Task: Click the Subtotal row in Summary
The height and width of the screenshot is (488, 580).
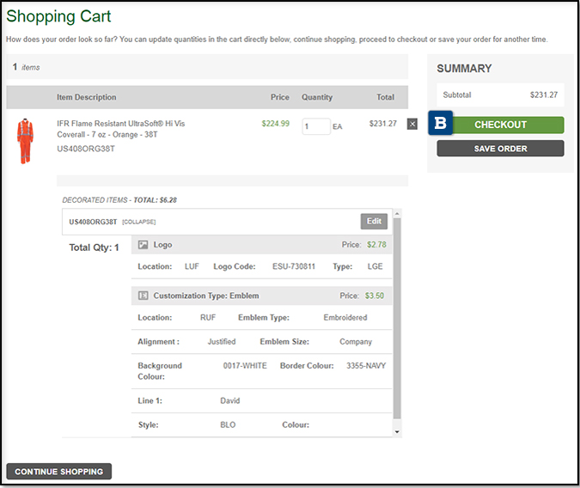Action: (x=499, y=95)
